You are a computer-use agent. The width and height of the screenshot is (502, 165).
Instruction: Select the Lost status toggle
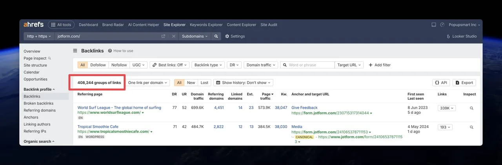click(x=204, y=82)
